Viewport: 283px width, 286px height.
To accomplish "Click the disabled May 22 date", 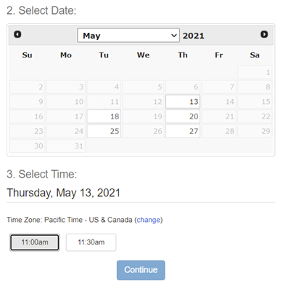I will pyautogui.click(x=255, y=116).
